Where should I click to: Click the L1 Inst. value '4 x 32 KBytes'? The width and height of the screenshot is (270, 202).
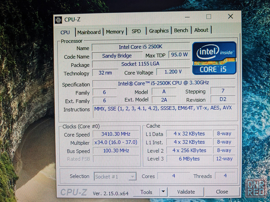pos(189,142)
